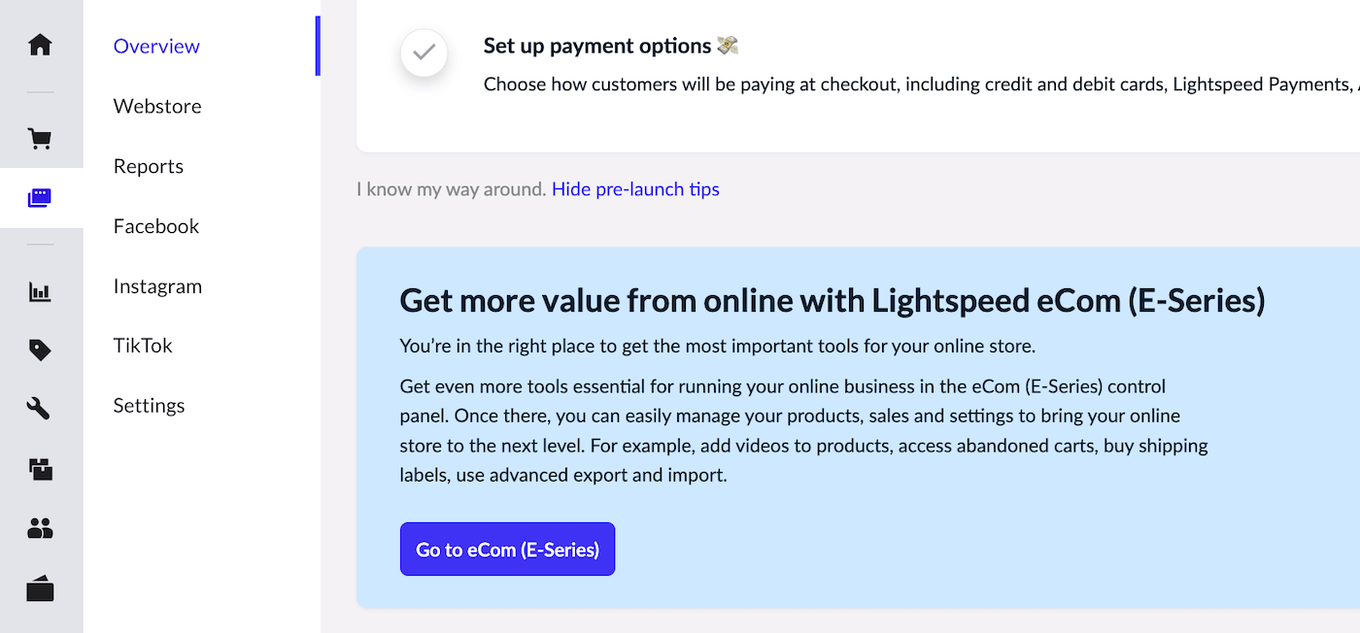Open the price tag Inventory icon
This screenshot has width=1360, height=633.
click(40, 350)
